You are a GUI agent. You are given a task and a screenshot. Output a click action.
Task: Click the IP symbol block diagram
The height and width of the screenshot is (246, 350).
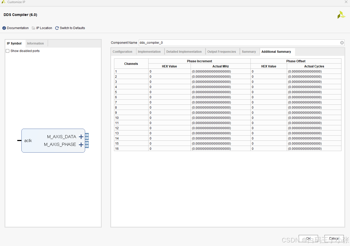[53, 140]
